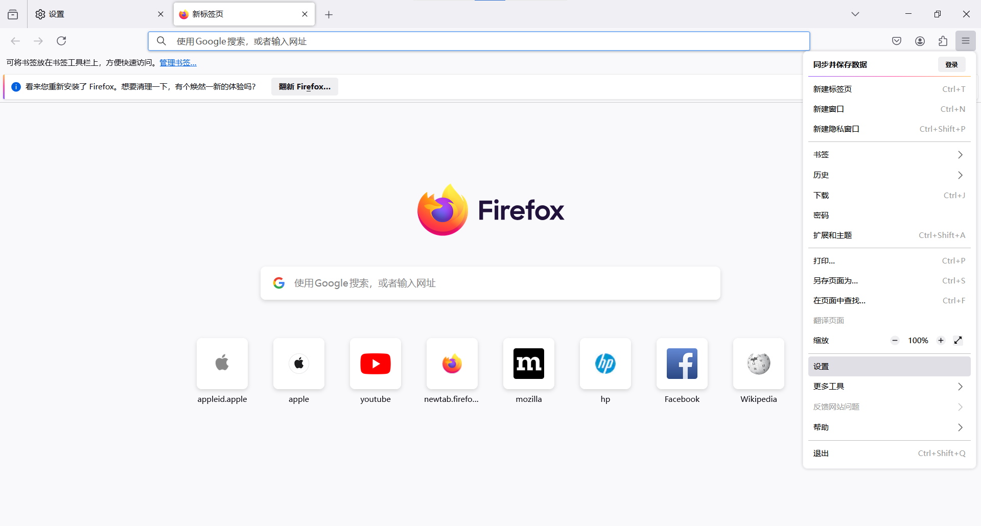Screen dimensions: 981x526
Task: Expand the 历史 history submenu
Action: [889, 175]
